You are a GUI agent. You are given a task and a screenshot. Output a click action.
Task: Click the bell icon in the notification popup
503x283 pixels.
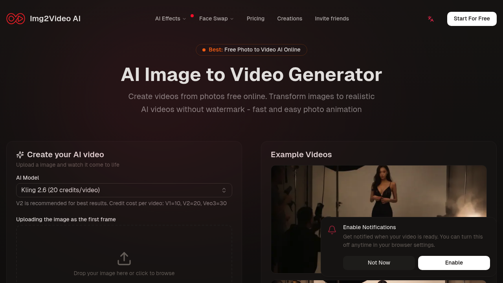coord(332,230)
